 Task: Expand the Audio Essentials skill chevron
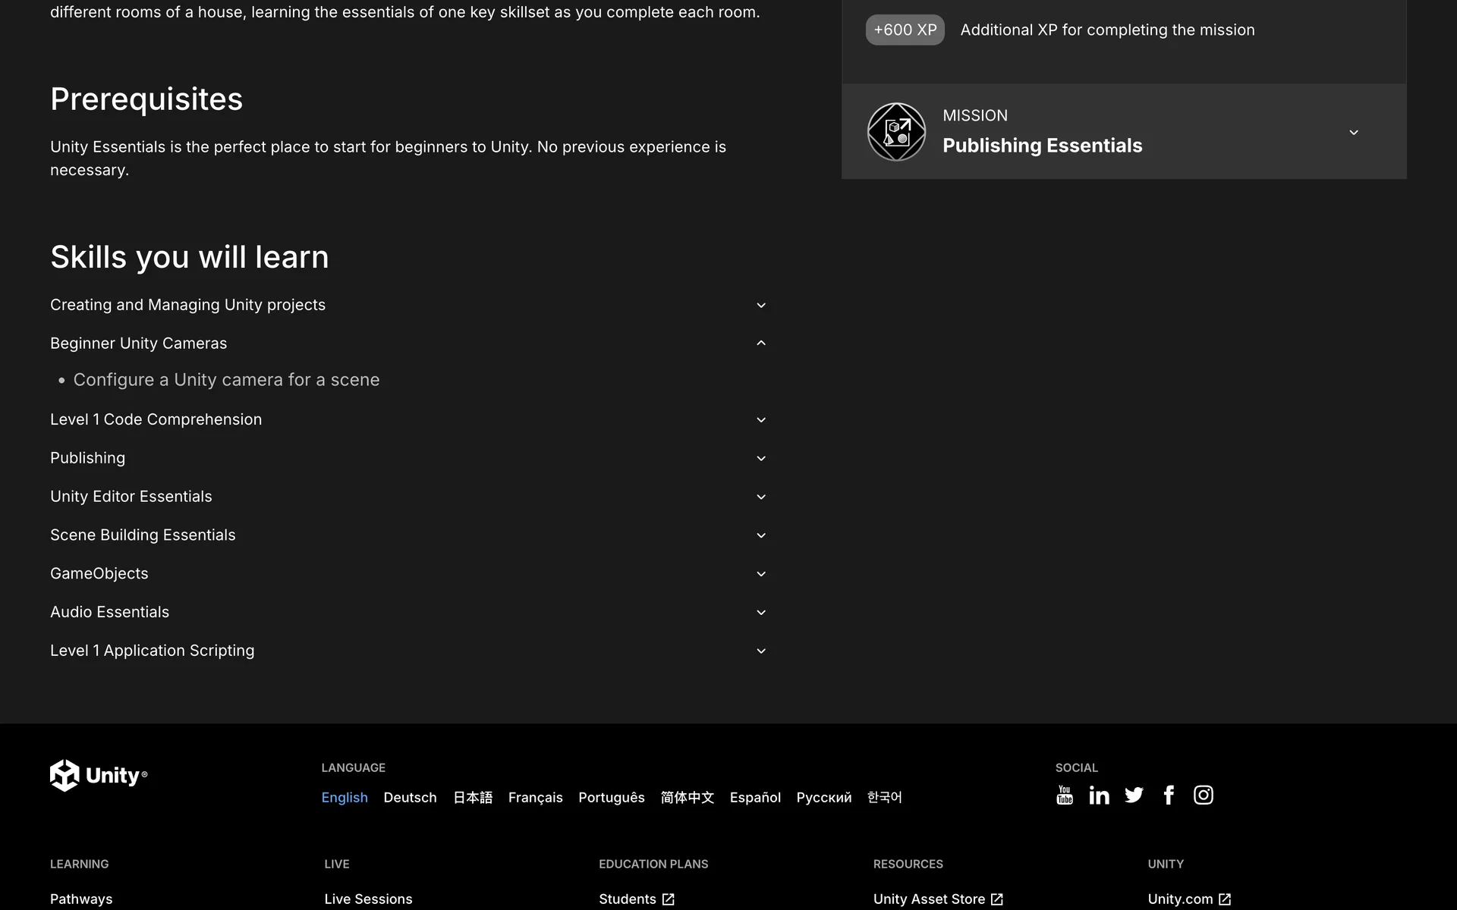(761, 613)
